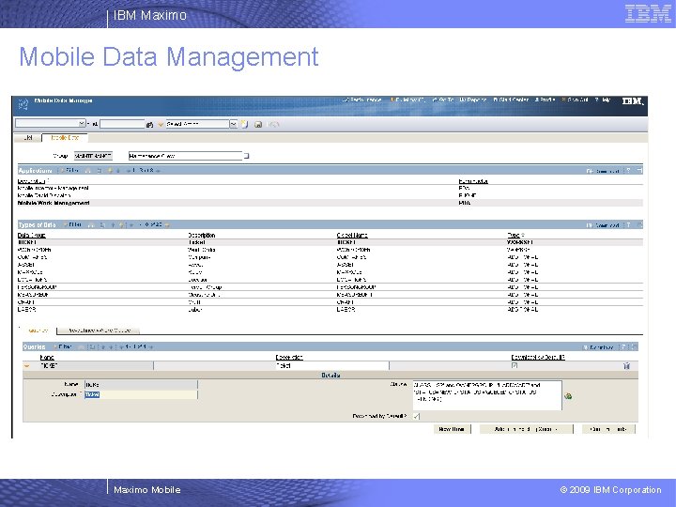Open Reports link in the top navigation
This screenshot has width=676, height=507.
(x=472, y=100)
